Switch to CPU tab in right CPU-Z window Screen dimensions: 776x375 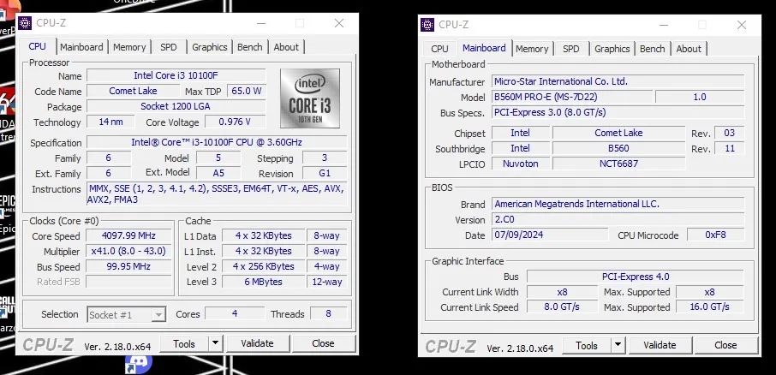coord(439,49)
